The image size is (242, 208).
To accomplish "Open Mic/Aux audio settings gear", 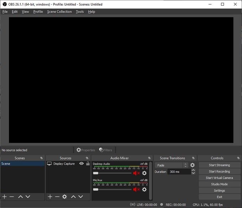I will 144,190.
